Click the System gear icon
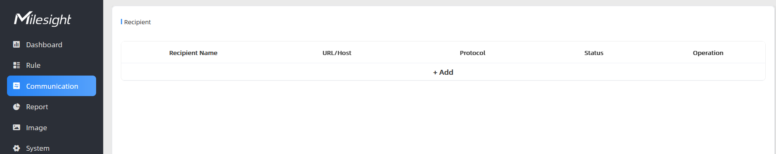This screenshot has height=154, width=776. pyautogui.click(x=17, y=148)
